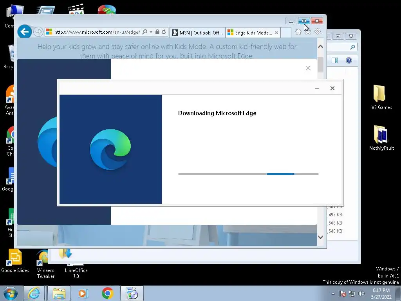Viewport: 401px width, 301px height.
Task: Launch Windows Media Player from taskbar
Action: 83,293
